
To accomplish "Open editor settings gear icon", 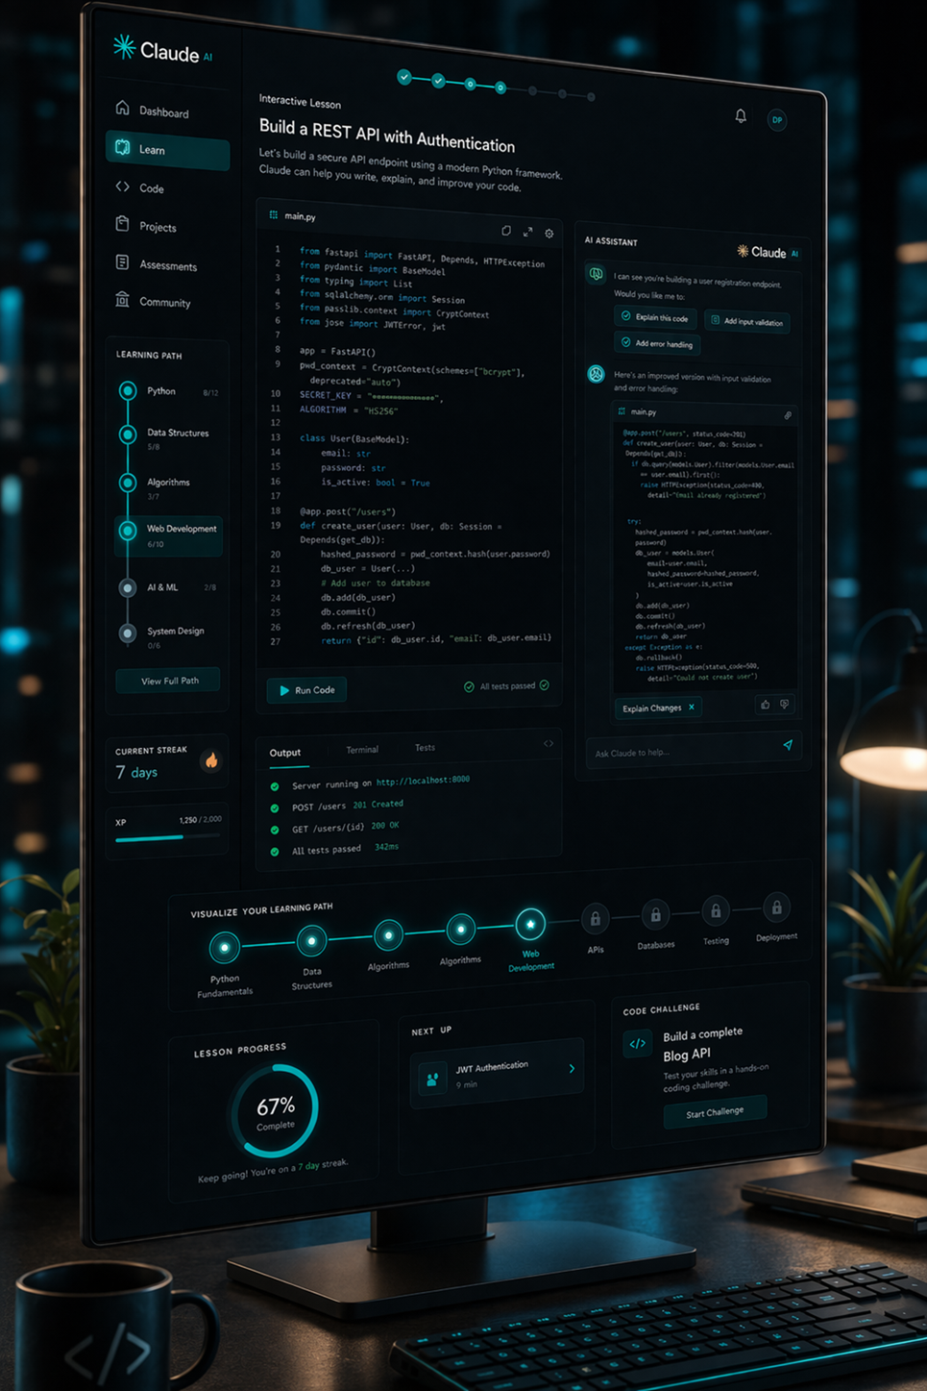I will pos(549,234).
